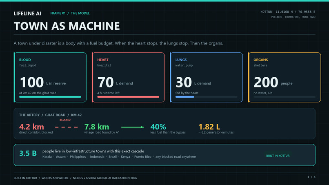
Task: Open the HEART hospital card
Action: pos(128,77)
